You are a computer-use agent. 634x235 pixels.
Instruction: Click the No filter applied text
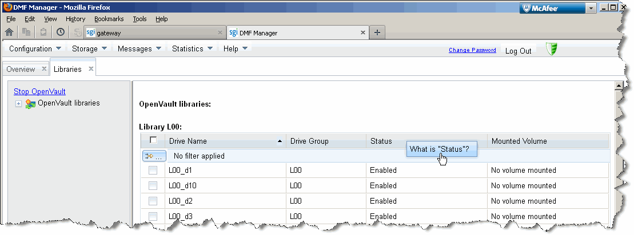199,156
